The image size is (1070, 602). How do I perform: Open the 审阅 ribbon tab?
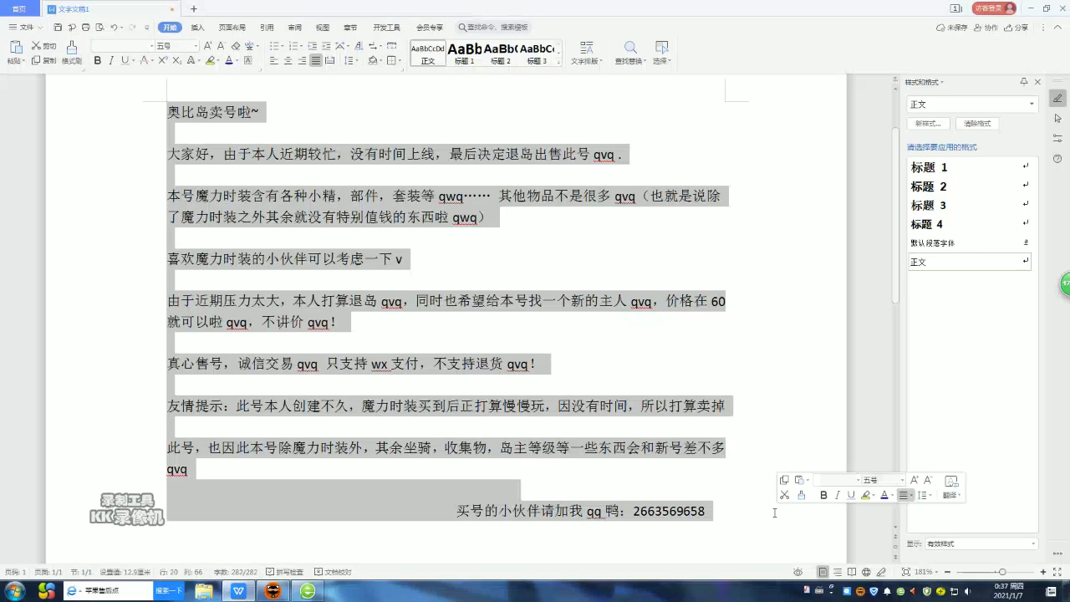[294, 27]
